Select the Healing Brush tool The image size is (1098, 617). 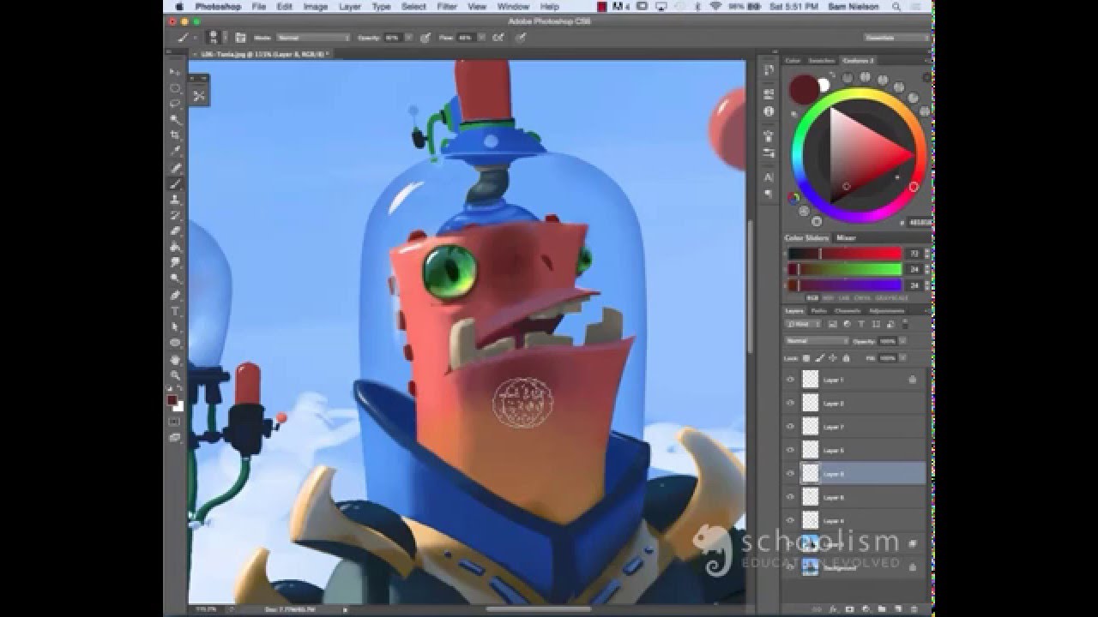pyautogui.click(x=175, y=168)
